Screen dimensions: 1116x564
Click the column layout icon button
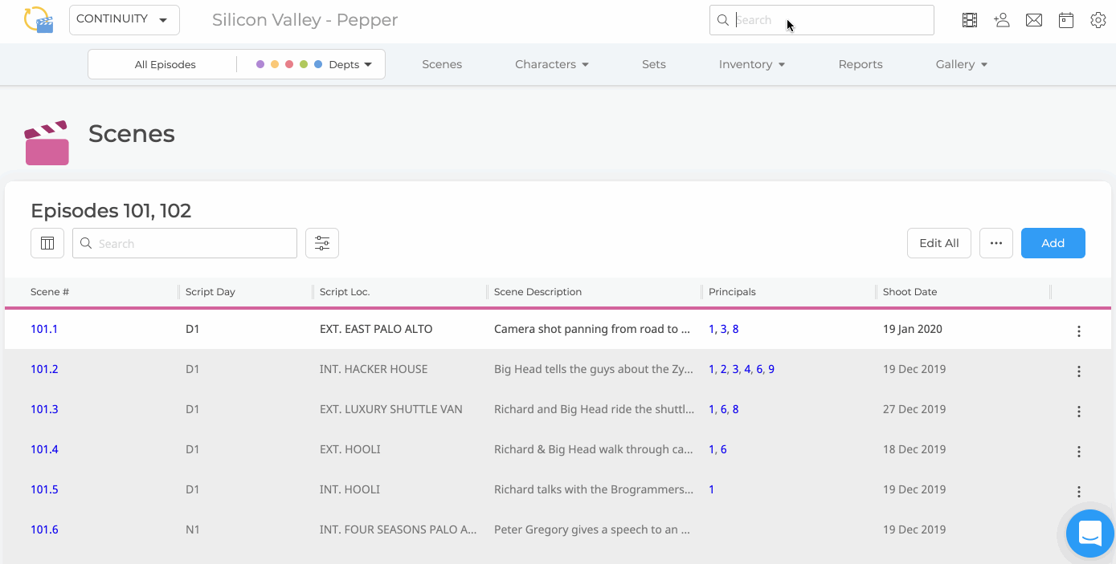(47, 243)
